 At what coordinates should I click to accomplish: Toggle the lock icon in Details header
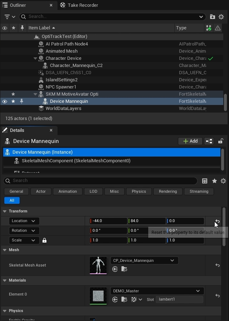pos(221,141)
